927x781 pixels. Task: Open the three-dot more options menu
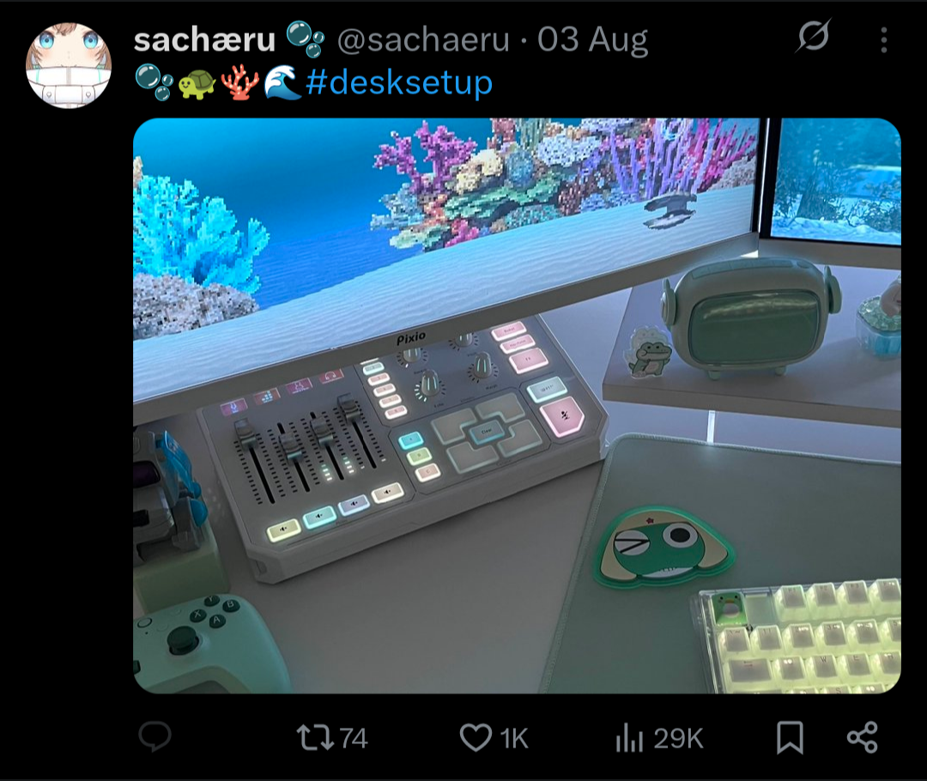point(884,39)
